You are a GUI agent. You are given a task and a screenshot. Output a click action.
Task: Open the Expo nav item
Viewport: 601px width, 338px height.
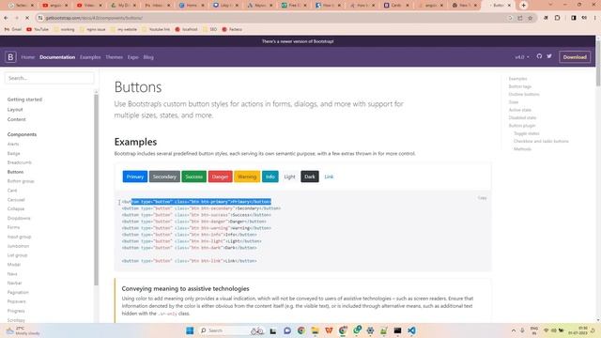point(133,57)
